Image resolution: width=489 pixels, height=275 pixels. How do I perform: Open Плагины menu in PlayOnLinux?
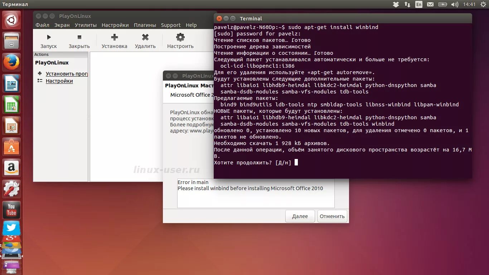pos(145,25)
